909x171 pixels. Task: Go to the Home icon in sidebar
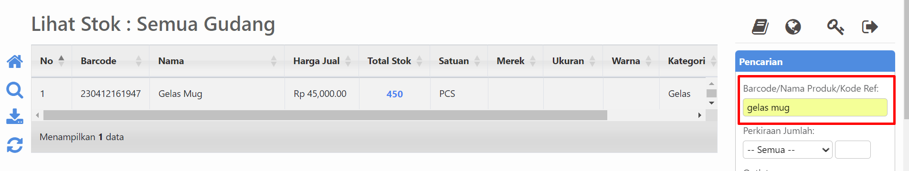pos(15,61)
